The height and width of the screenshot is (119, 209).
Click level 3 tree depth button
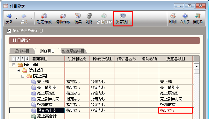[23, 59]
